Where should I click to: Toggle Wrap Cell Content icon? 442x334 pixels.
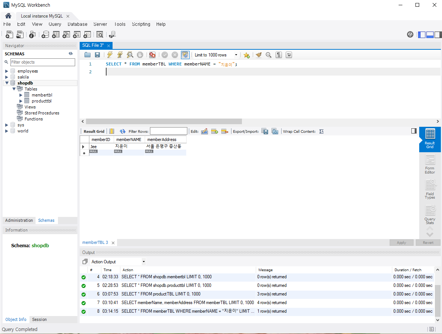[321, 131]
